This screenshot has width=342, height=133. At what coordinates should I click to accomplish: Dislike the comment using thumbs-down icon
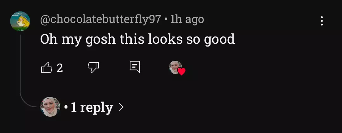click(x=93, y=67)
